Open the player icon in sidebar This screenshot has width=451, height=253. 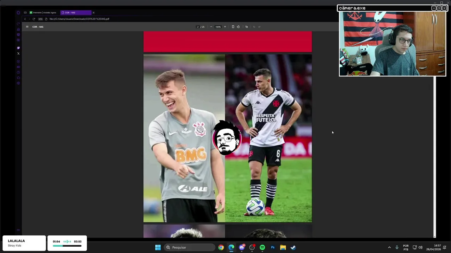point(18,61)
